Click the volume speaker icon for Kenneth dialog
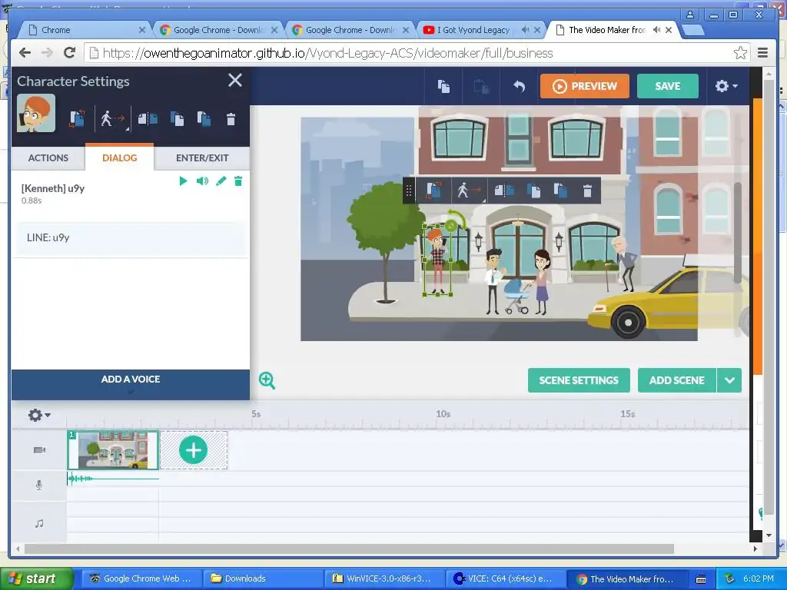The height and width of the screenshot is (590, 787). coord(202,181)
